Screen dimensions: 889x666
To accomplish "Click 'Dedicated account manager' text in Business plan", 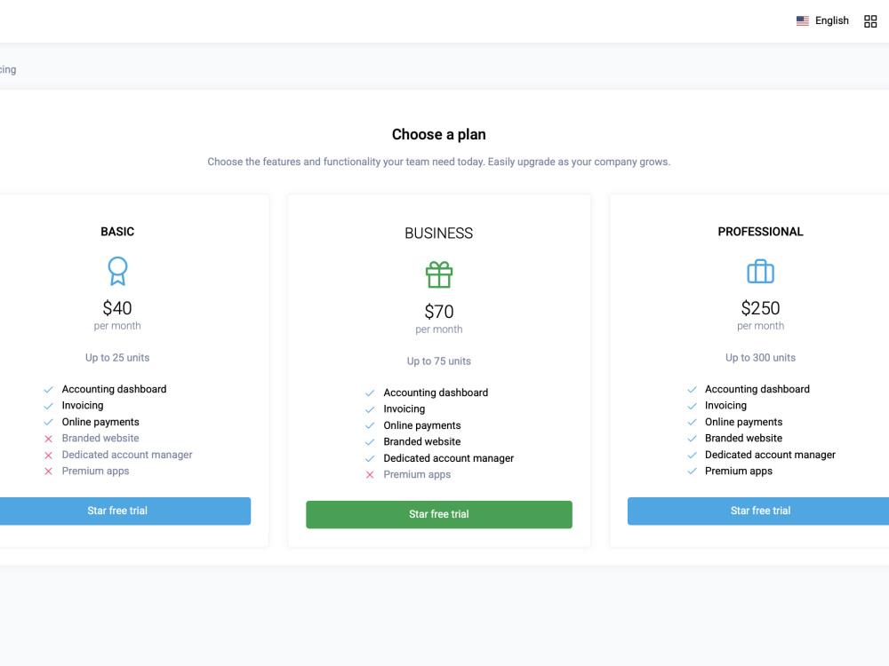I will tap(448, 458).
